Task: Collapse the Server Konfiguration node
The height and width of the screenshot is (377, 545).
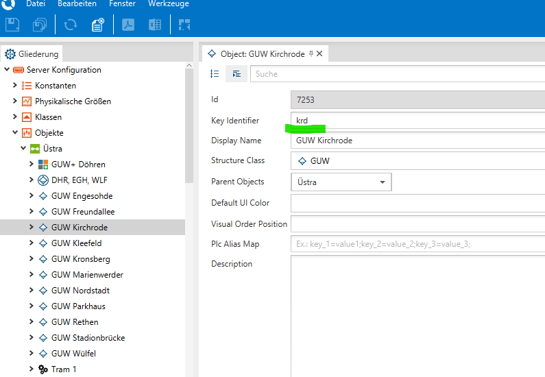Action: (x=7, y=69)
